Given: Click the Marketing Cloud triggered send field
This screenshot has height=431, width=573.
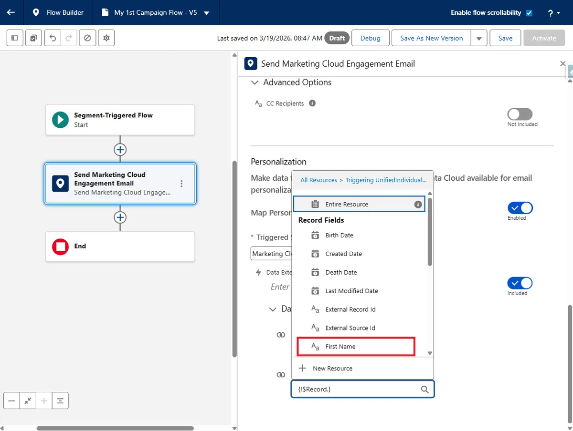Looking at the screenshot, I should pyautogui.click(x=271, y=254).
